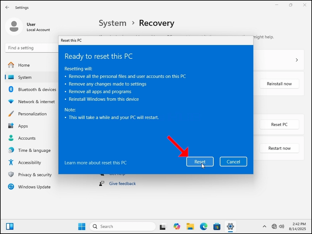
Task: Click the Settings gear taskbar icon
Action: pos(230,226)
